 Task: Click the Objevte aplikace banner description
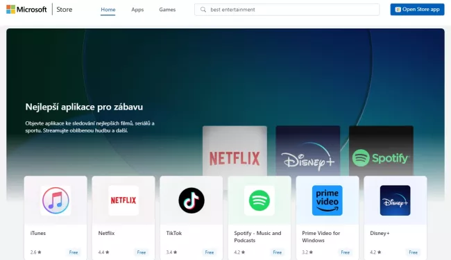90,127
